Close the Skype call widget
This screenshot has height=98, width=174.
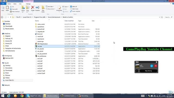(157, 62)
